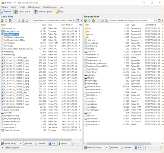Open the Upload queue menu
The image size is (164, 153).
click(x=34, y=7)
